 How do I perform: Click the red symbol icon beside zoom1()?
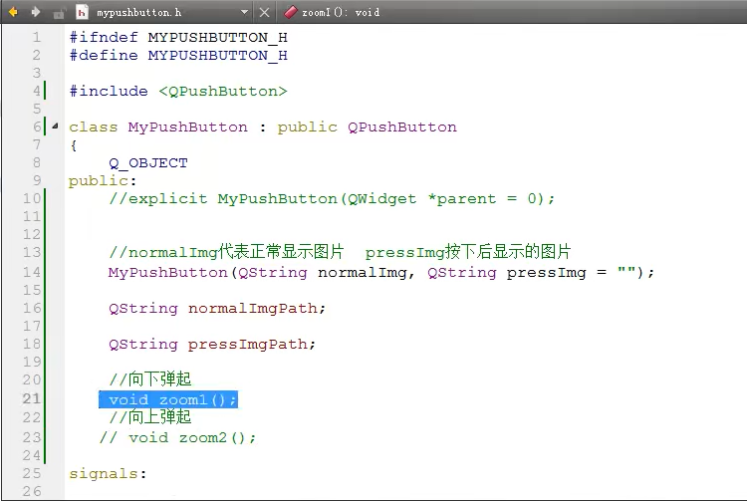(290, 12)
